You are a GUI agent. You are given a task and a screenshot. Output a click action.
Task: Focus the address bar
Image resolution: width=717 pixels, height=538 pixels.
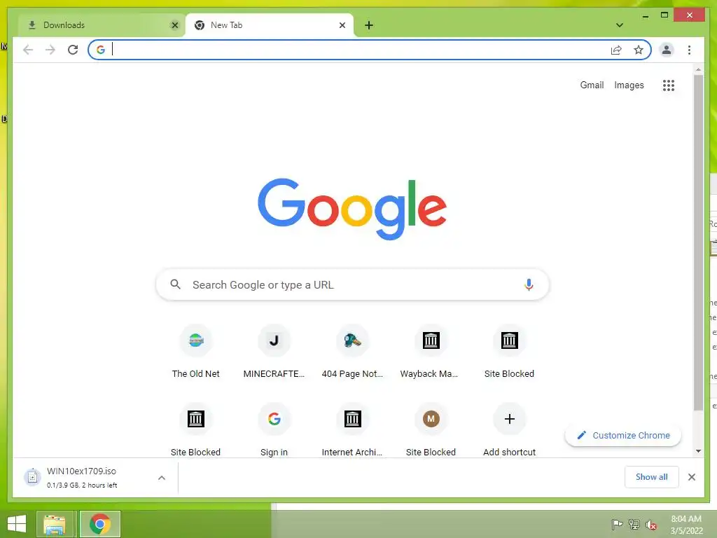coord(370,50)
